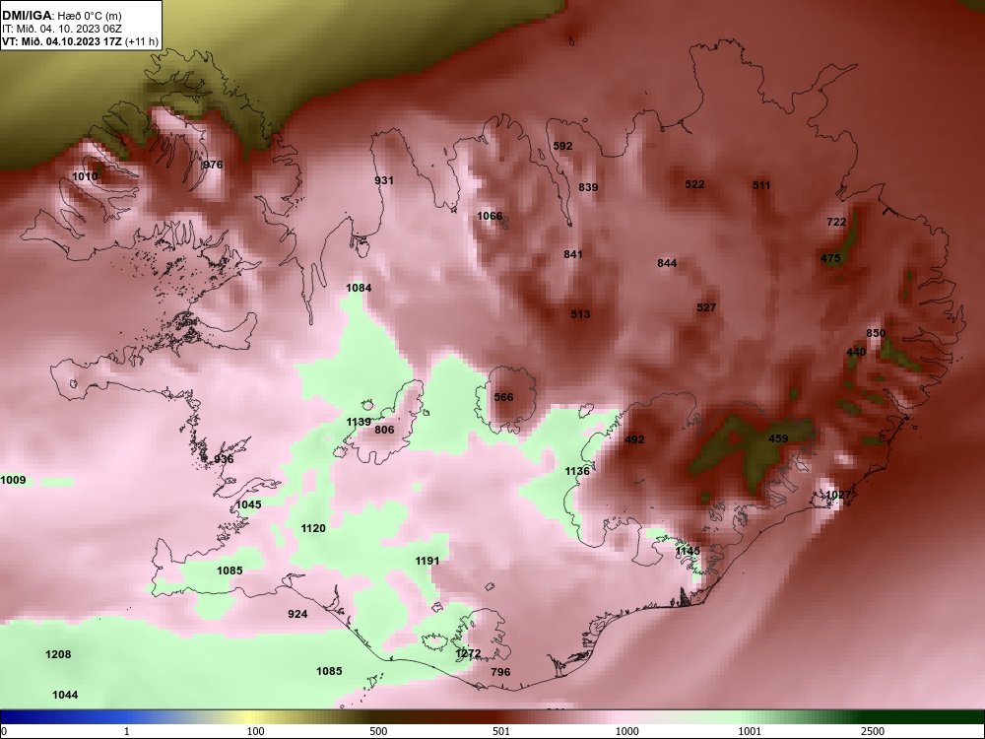Click the 1000 legend tick label
Screen dimensions: 985x739
[626, 732]
